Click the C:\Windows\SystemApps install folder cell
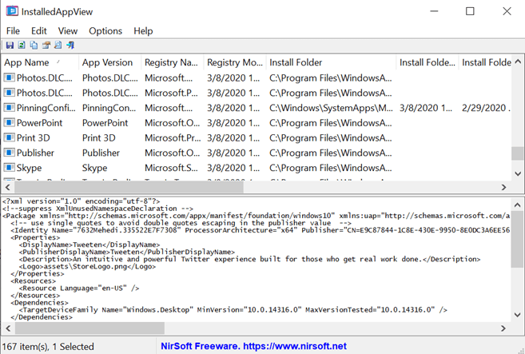525x354 pixels. click(331, 108)
